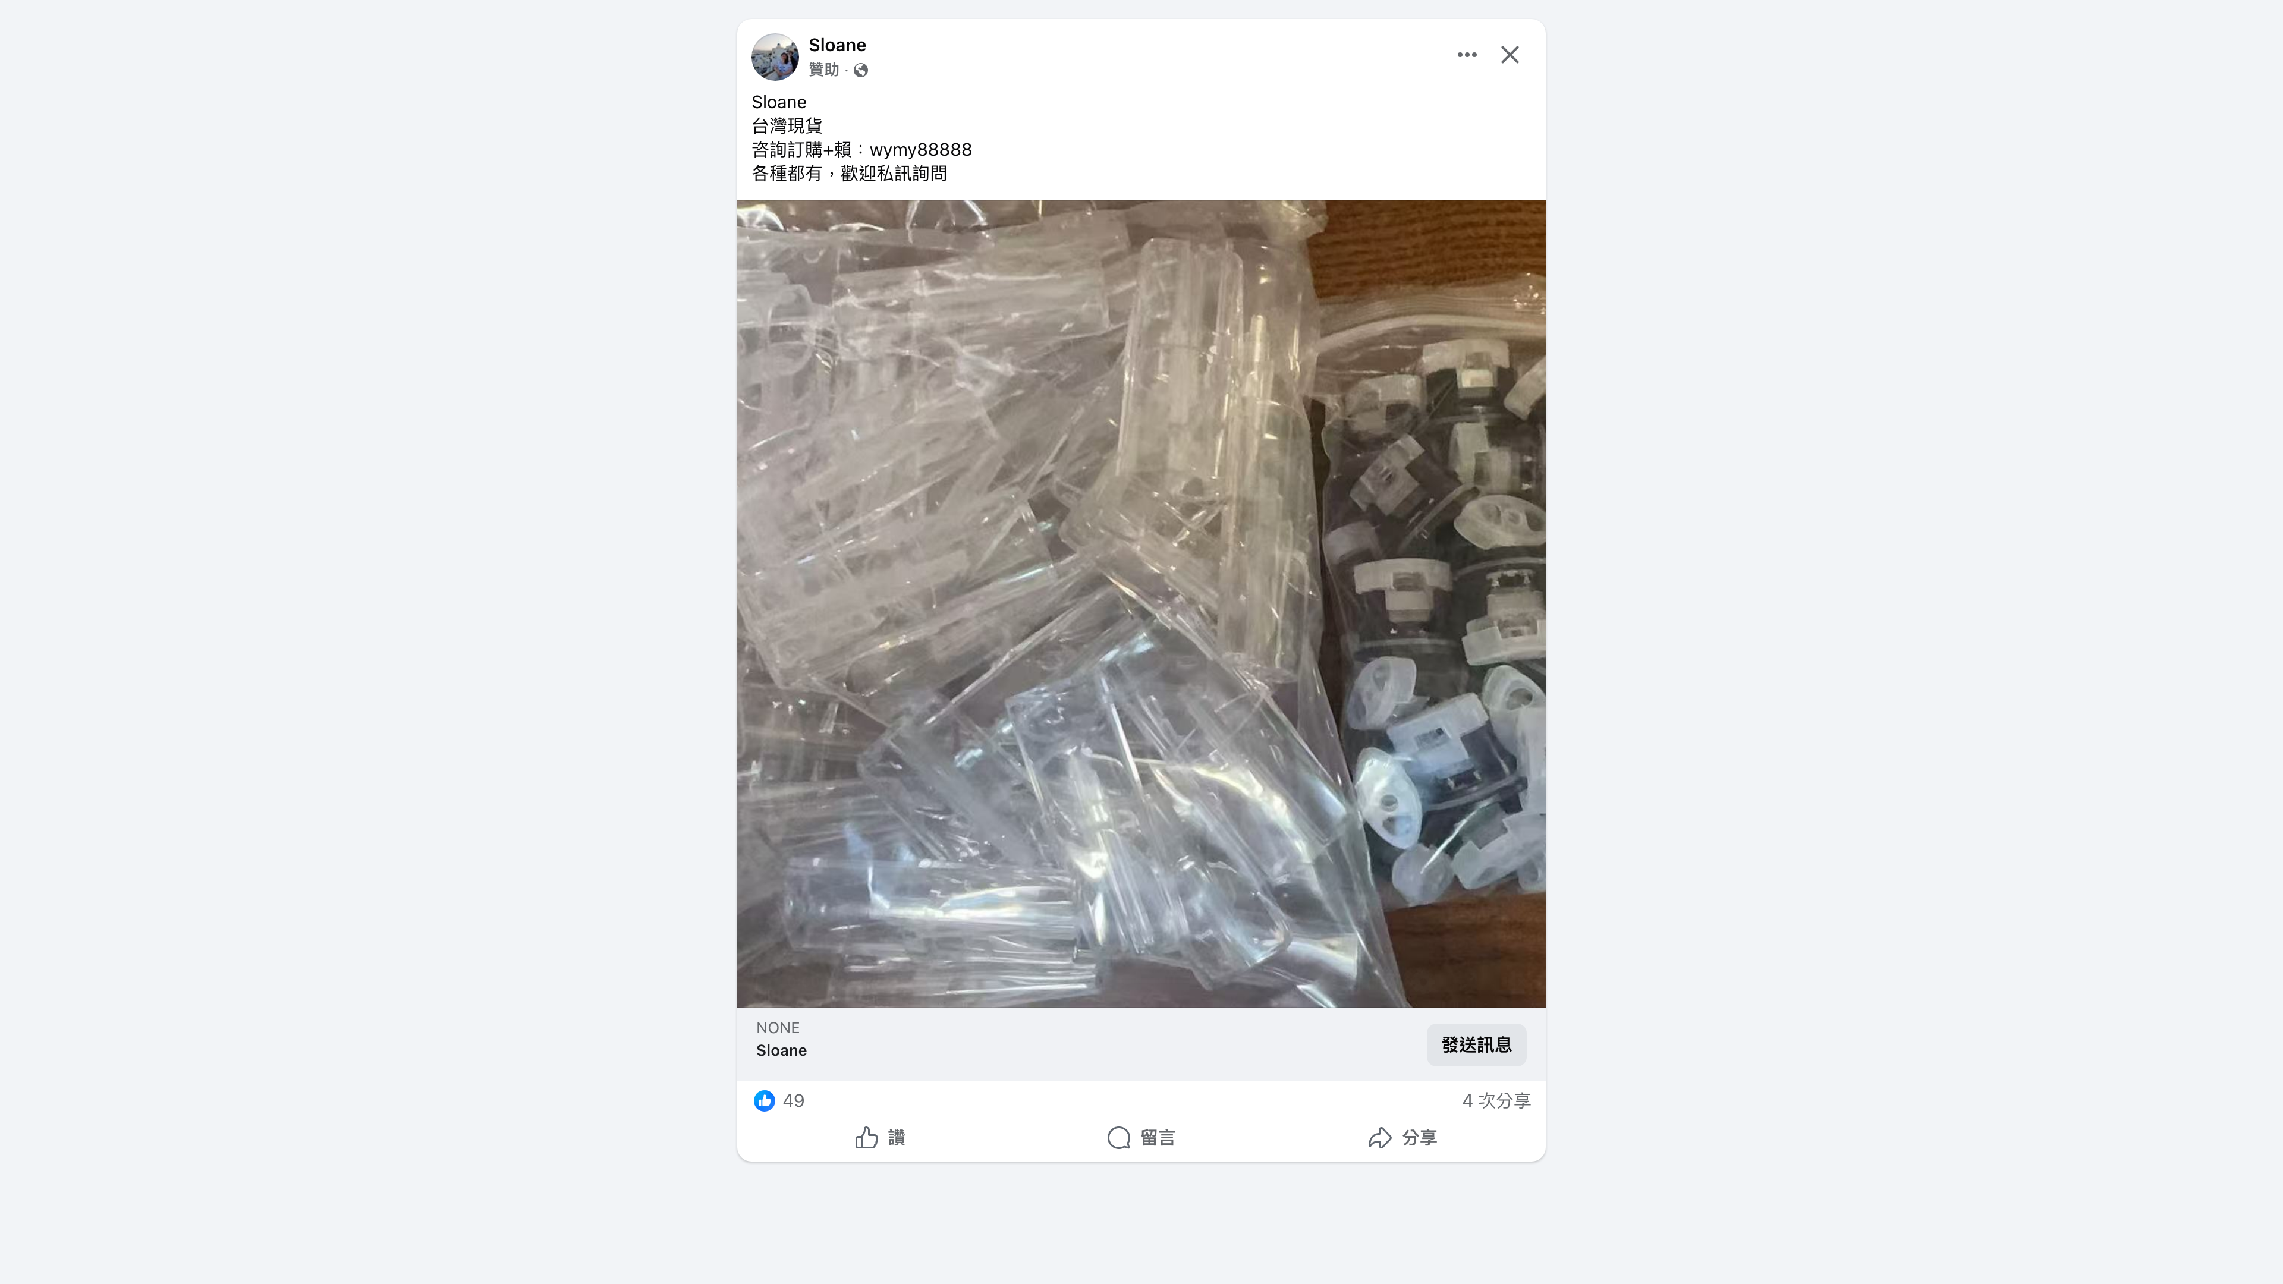Image resolution: width=2283 pixels, height=1284 pixels.
Task: Click the bold Sloane title below the photo
Action: tap(781, 1051)
